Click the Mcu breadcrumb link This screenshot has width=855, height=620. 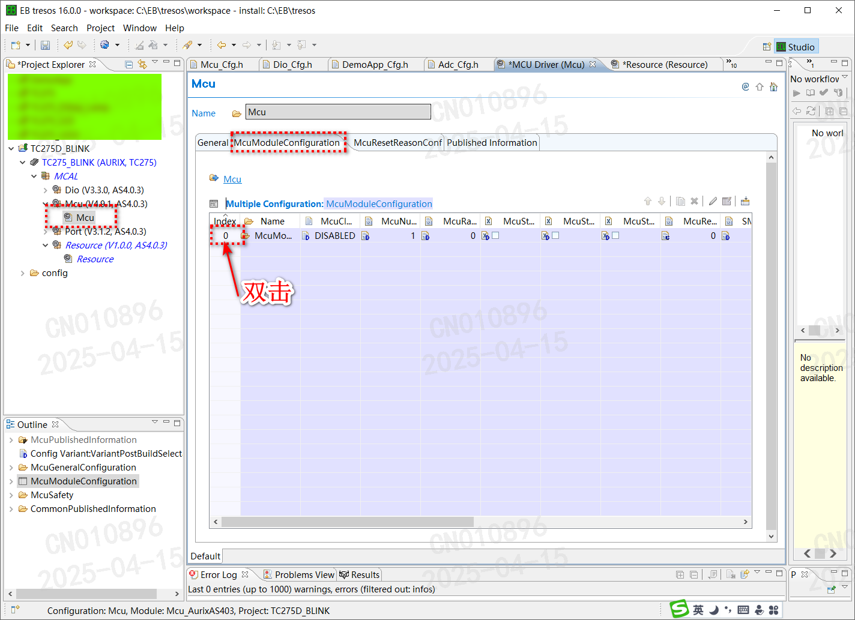[x=232, y=179]
